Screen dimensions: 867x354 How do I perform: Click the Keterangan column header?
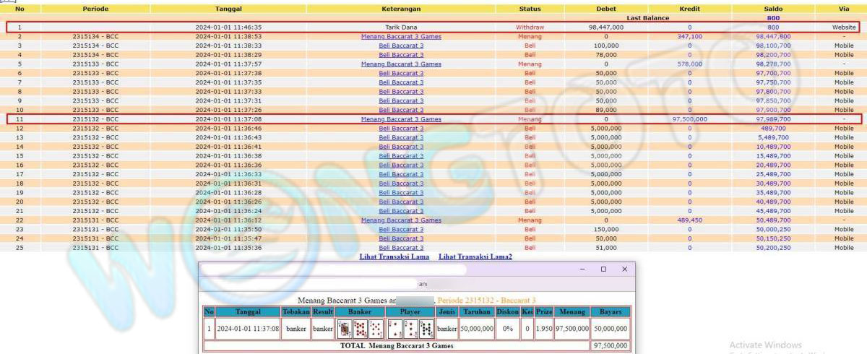coord(401,9)
